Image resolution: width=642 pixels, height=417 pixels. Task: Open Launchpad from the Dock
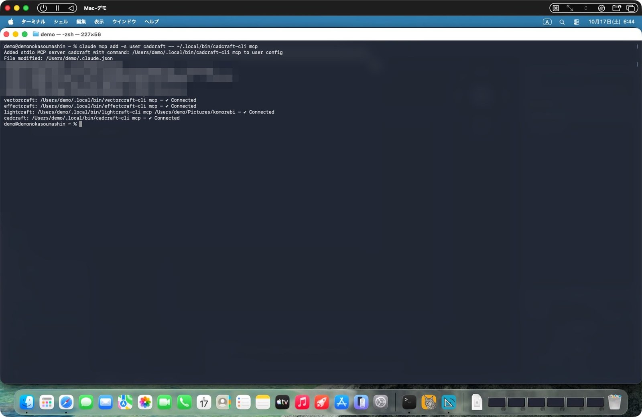[47, 402]
